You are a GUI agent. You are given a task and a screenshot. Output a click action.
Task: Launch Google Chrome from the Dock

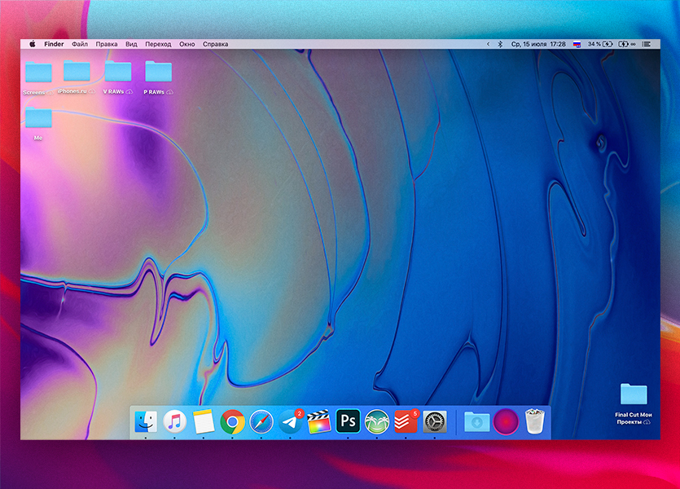tap(233, 421)
